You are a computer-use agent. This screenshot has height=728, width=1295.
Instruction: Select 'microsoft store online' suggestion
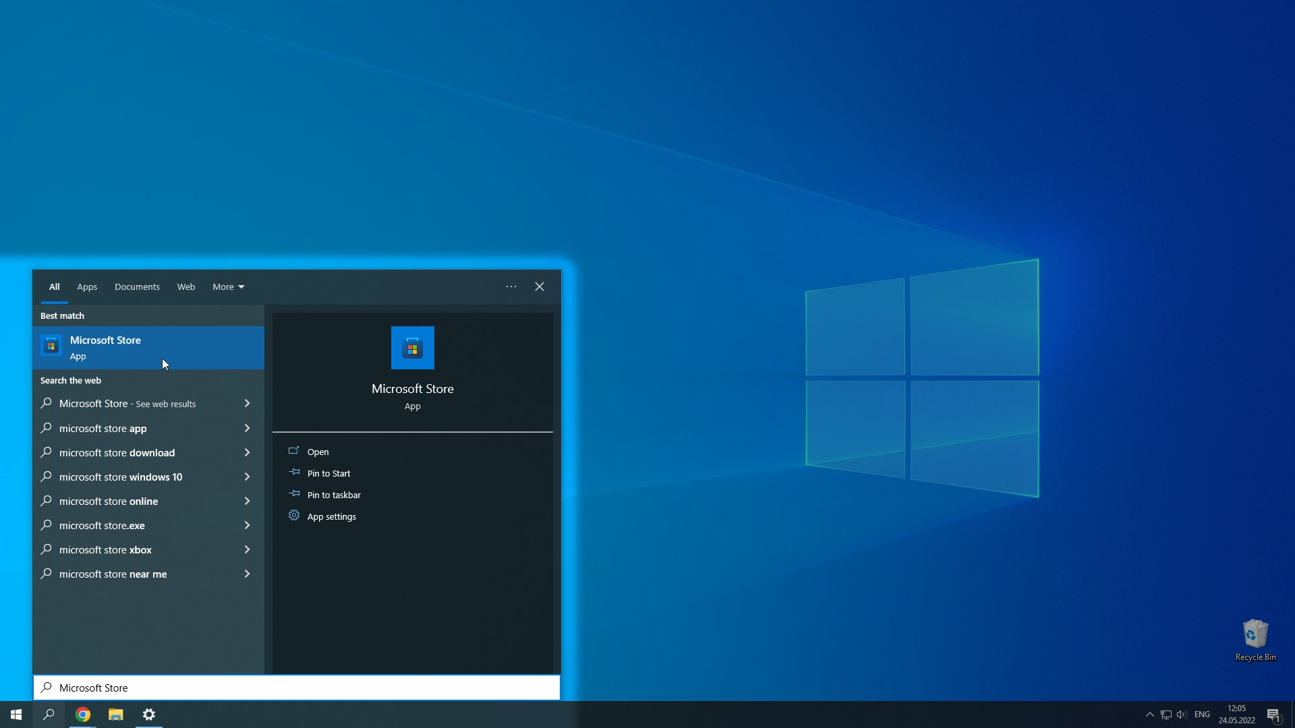click(148, 501)
